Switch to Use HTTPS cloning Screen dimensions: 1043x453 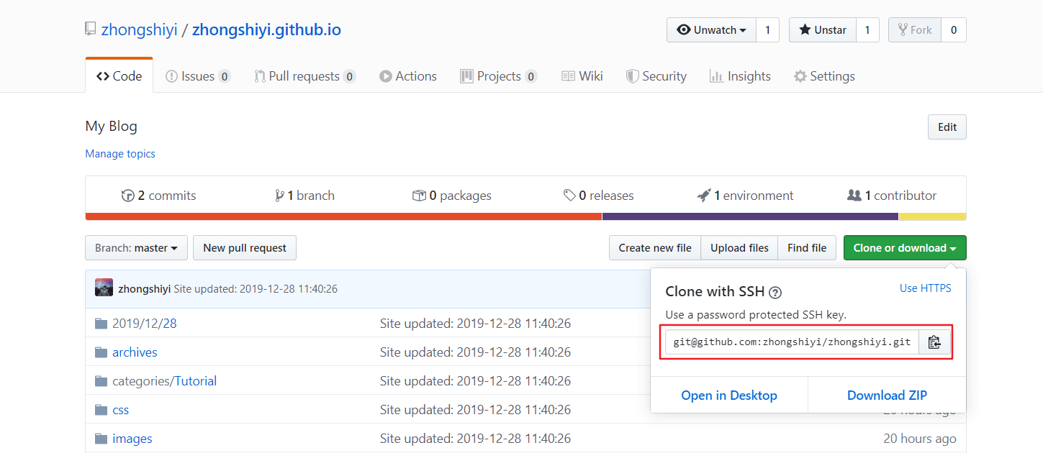click(x=925, y=288)
